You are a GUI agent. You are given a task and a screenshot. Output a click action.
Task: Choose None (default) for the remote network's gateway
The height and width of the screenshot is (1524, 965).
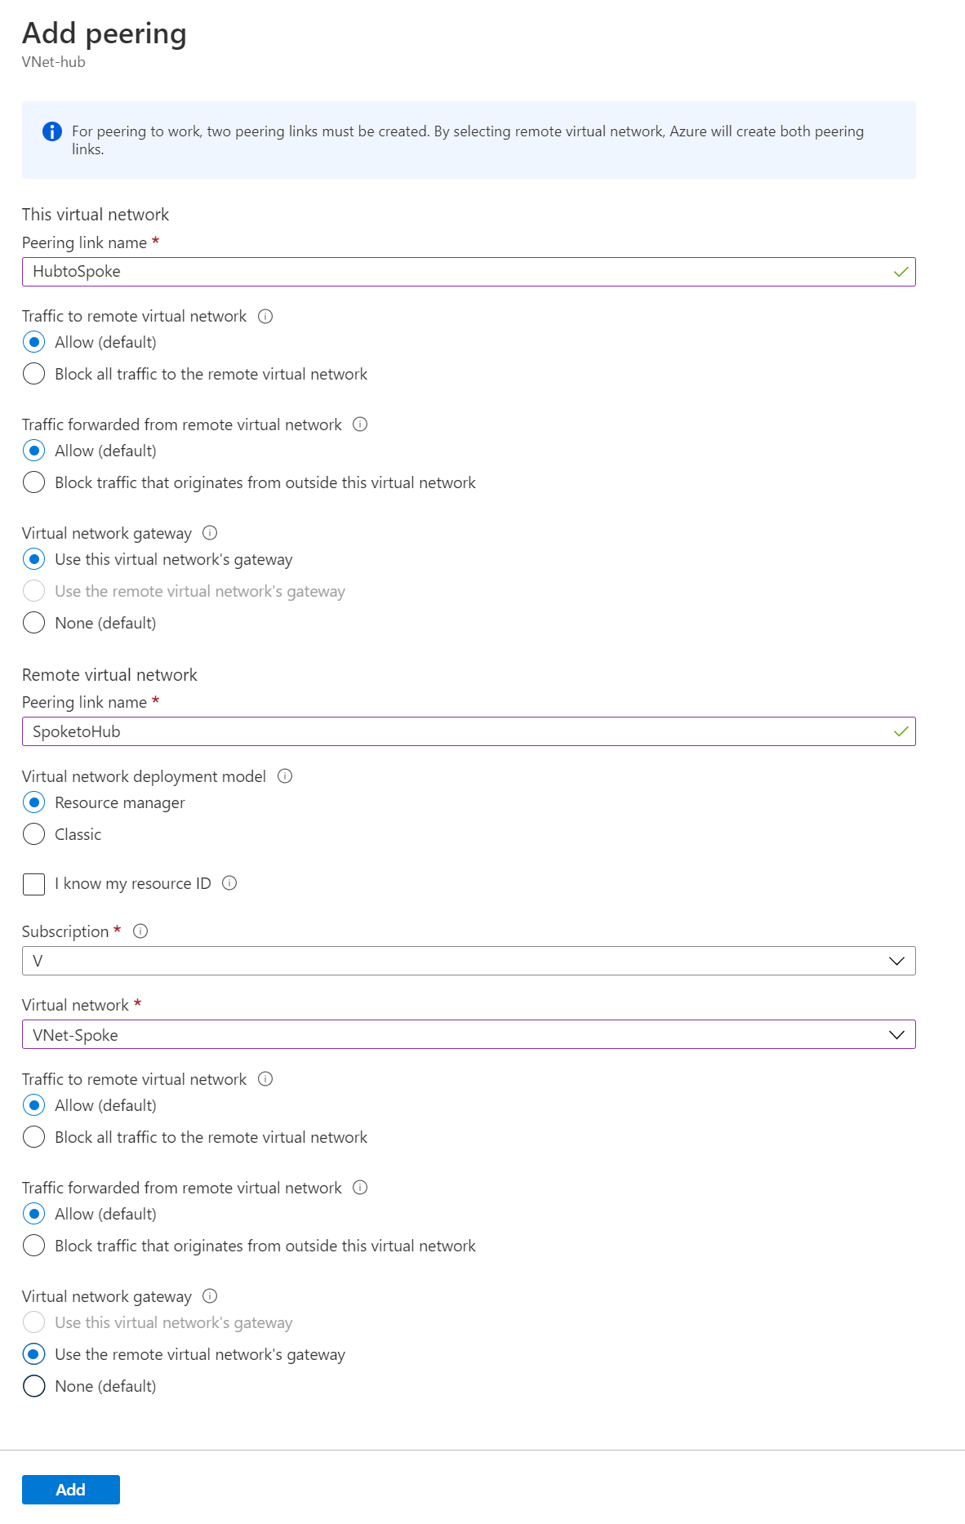tap(34, 1386)
